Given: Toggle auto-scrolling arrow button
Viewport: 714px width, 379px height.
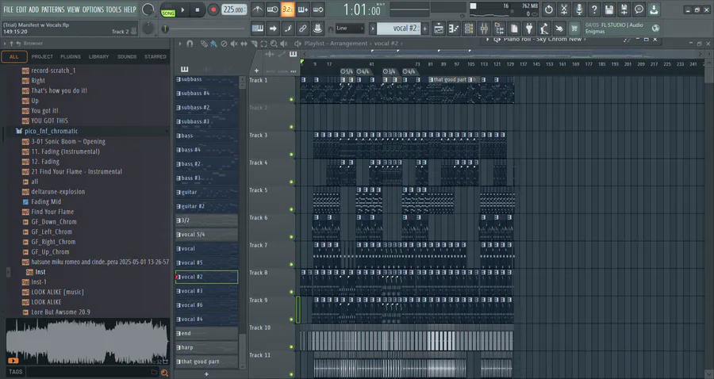Looking at the screenshot, I should point(273,29).
